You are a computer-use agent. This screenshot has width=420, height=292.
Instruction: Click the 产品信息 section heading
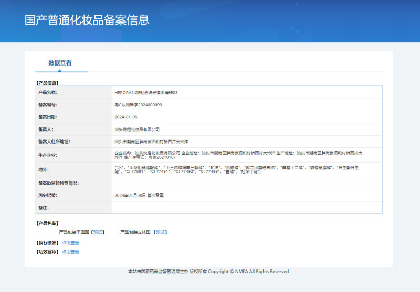47,83
